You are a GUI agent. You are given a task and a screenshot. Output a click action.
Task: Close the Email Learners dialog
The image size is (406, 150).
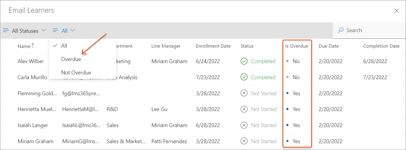pos(396,11)
